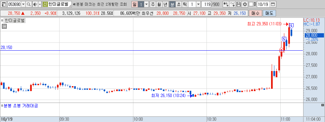The height and width of the screenshot is (122, 325).
Task: Click the panel layout icon at top-left
Action: pos(4,4)
